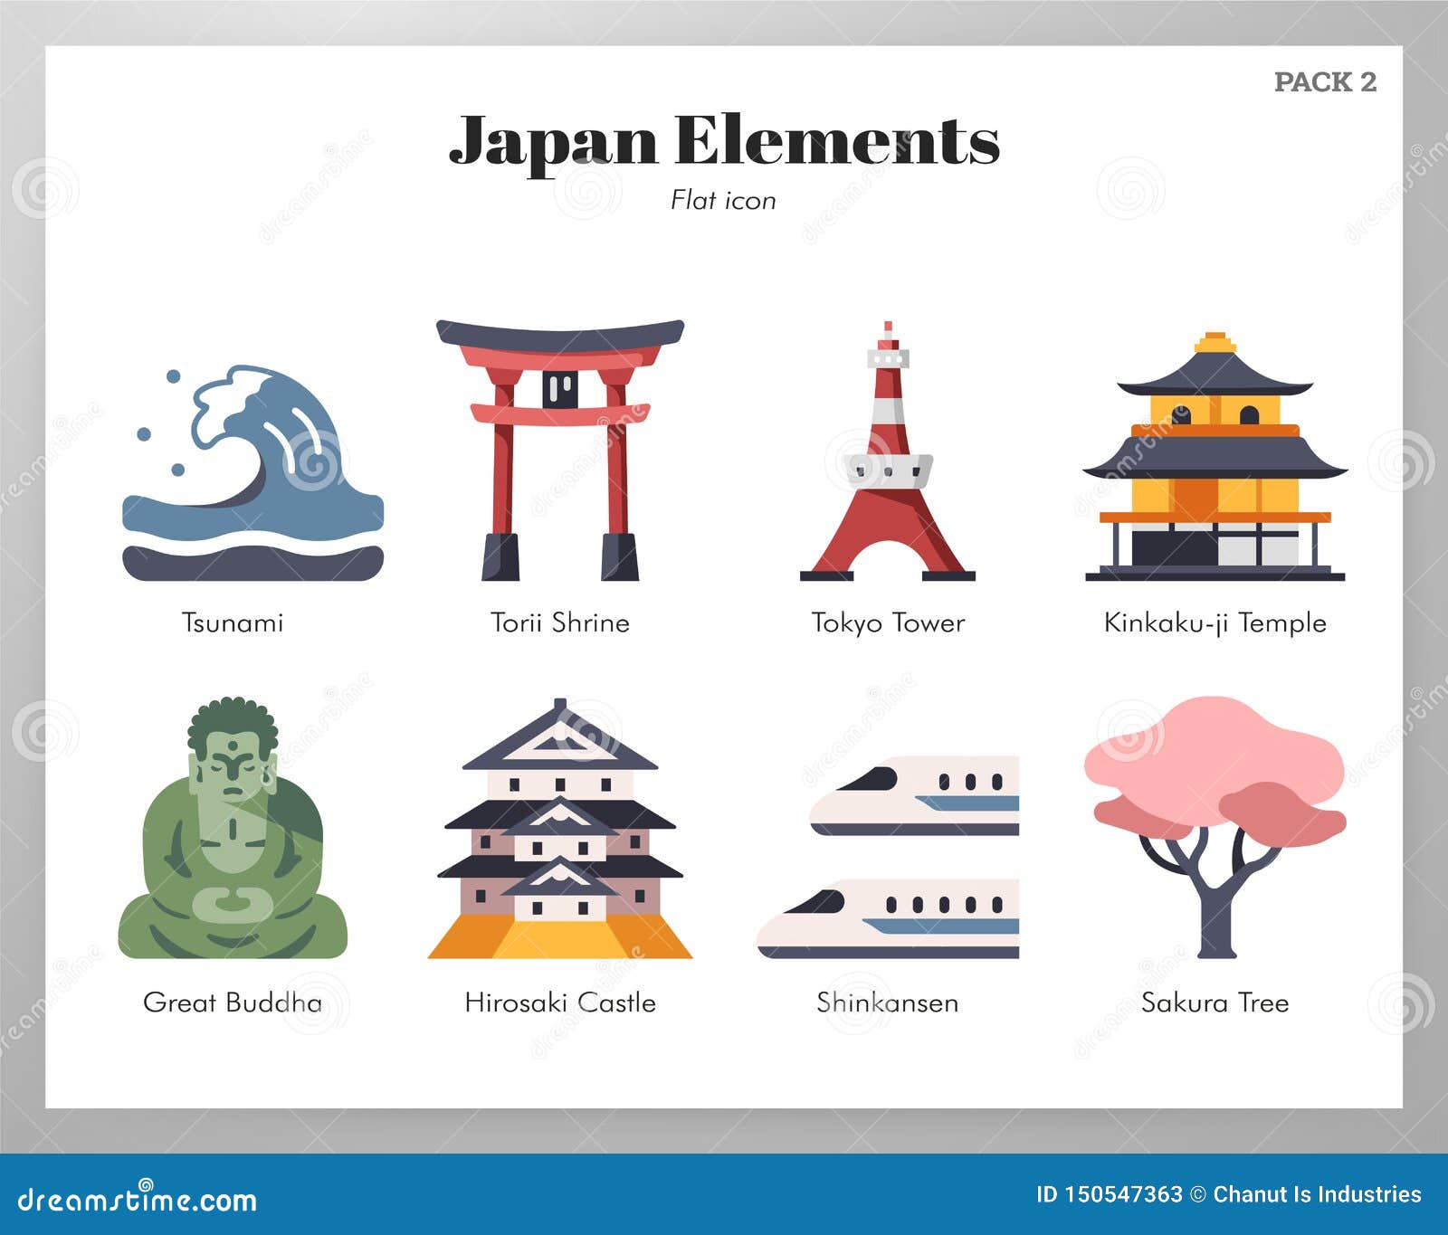Click the Kinkaku-ji Temple caption label
Screen dimensions: 1448x1235
point(1213,622)
